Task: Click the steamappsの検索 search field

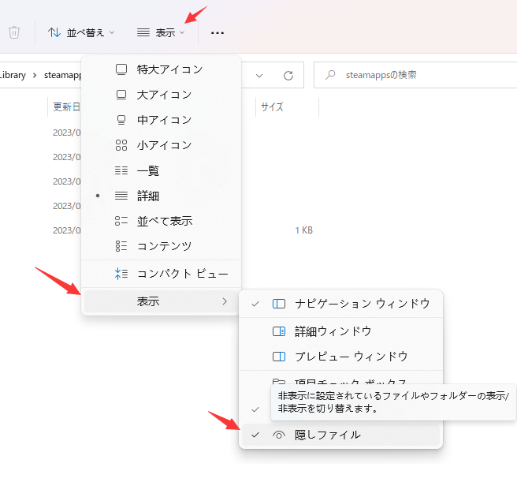Action: click(x=415, y=75)
